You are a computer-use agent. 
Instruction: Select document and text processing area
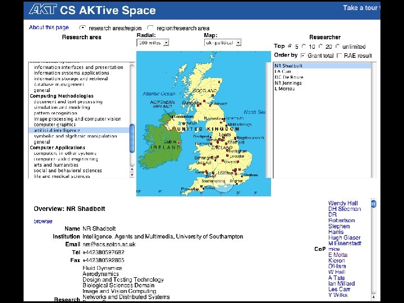pyautogui.click(x=68, y=102)
